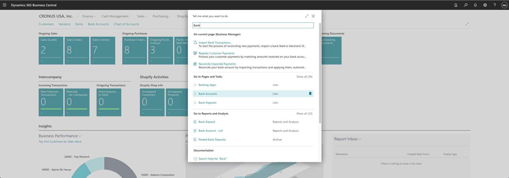Open the Banking Apps page link
The height and width of the screenshot is (178, 509).
tap(207, 85)
